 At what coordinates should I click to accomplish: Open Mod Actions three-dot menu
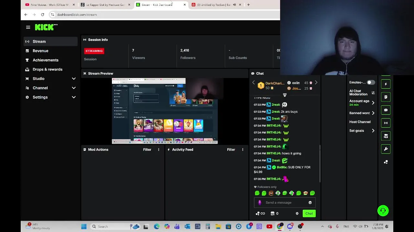click(x=158, y=150)
